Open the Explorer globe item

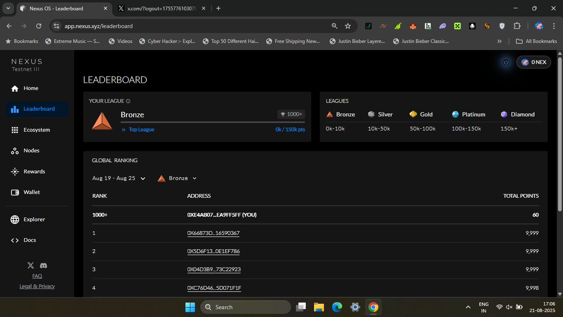point(28,219)
